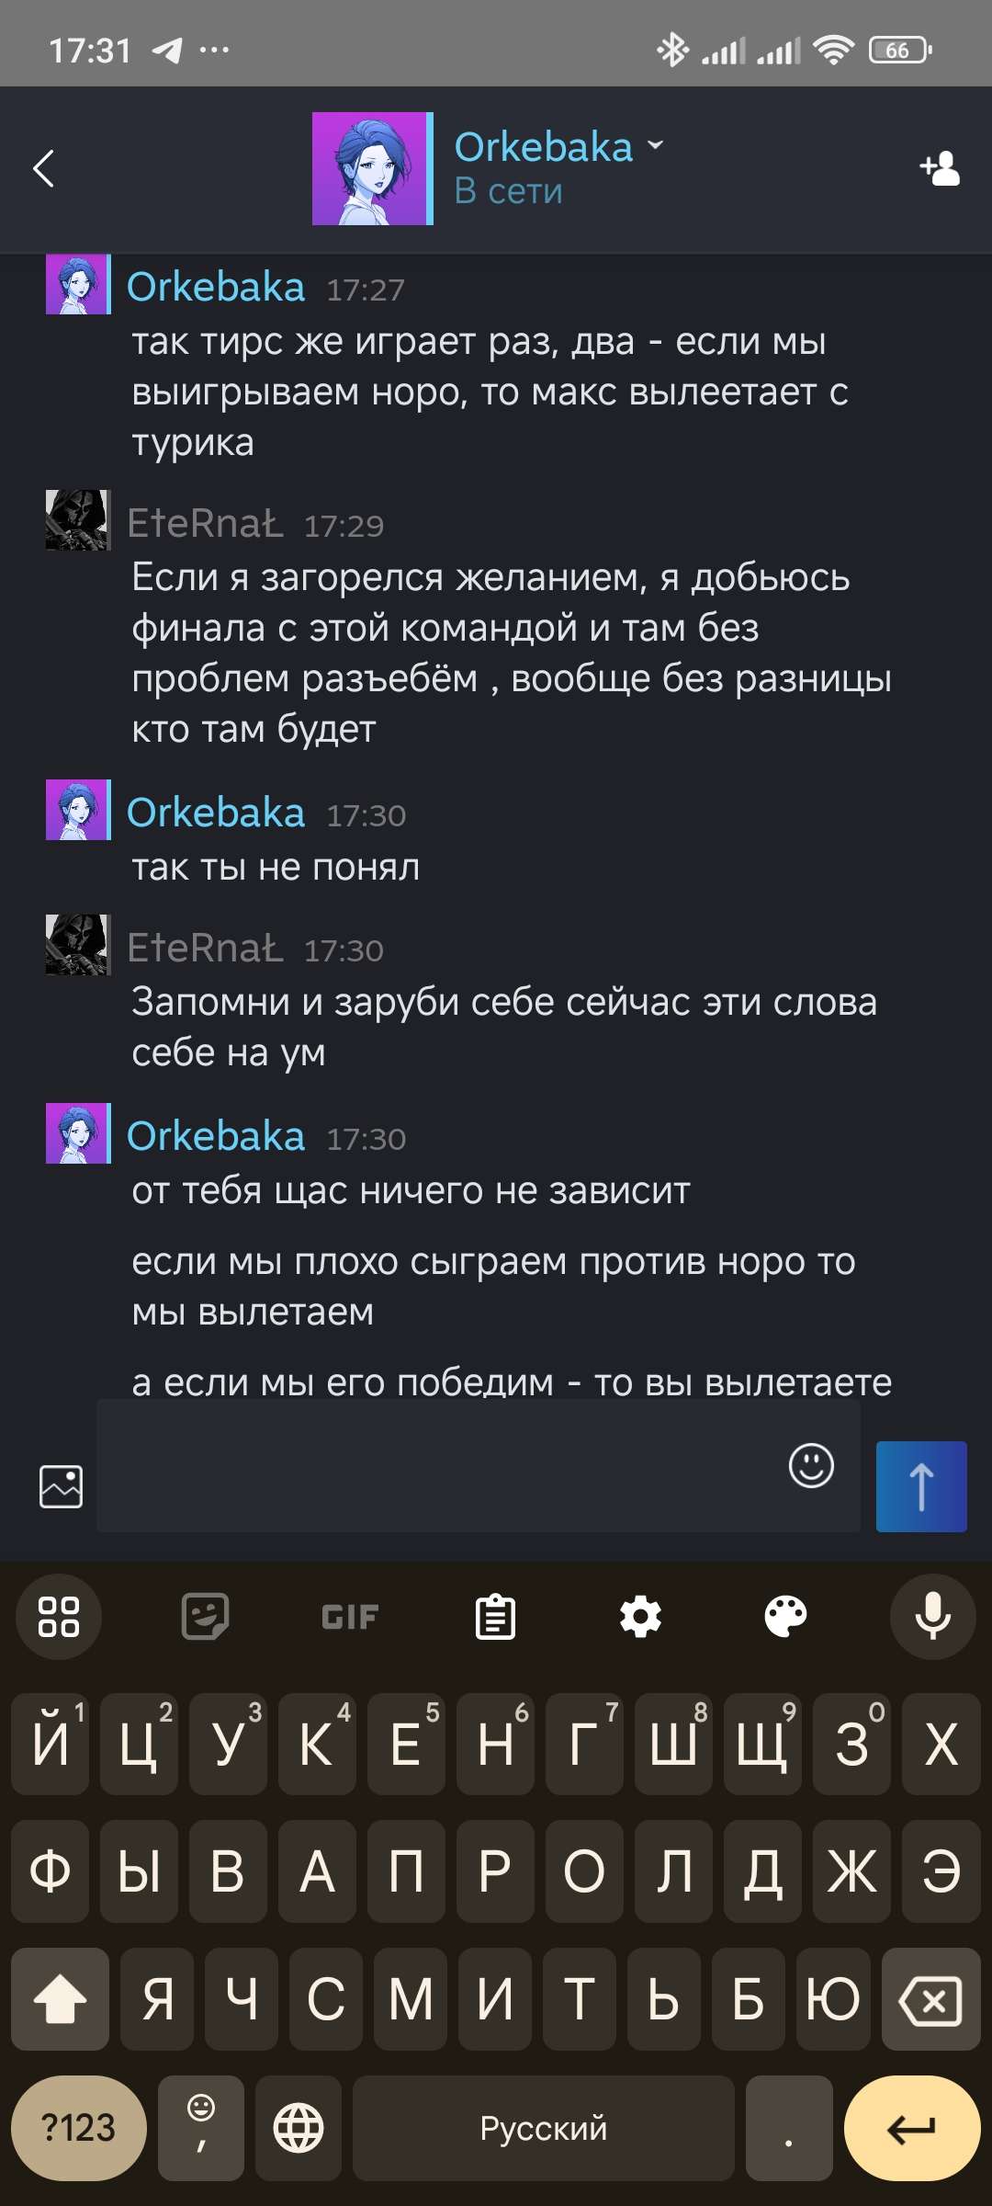The image size is (992, 2206).
Task: Open the emoji picker in message field
Action: pyautogui.click(x=811, y=1465)
